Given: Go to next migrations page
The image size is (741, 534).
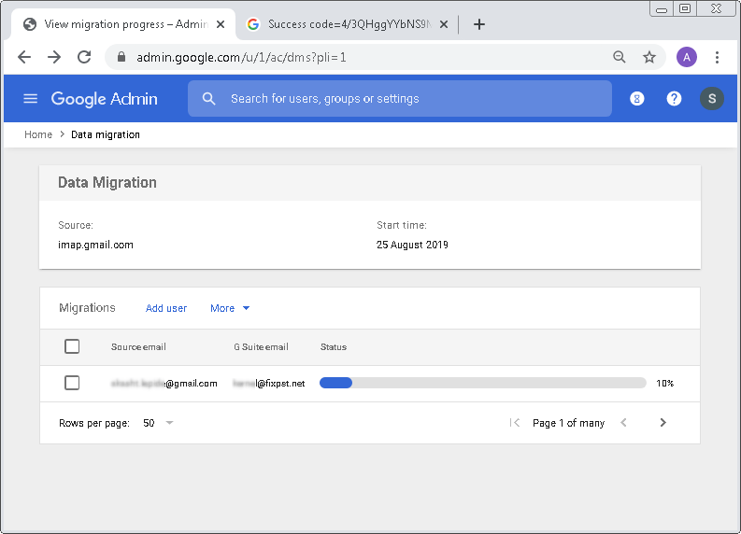Looking at the screenshot, I should (663, 423).
